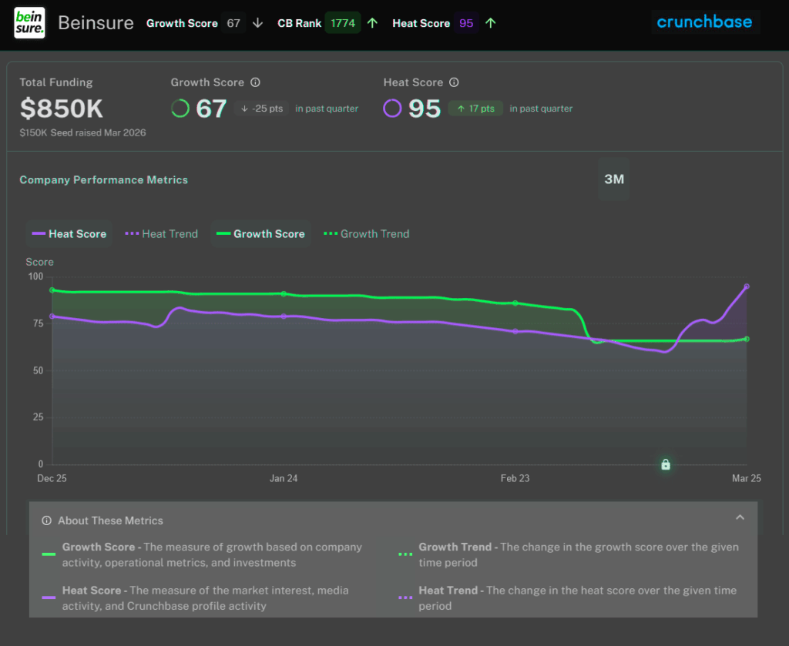789x646 pixels.
Task: Click the lock icon above the chart axis
Action: coord(664,464)
